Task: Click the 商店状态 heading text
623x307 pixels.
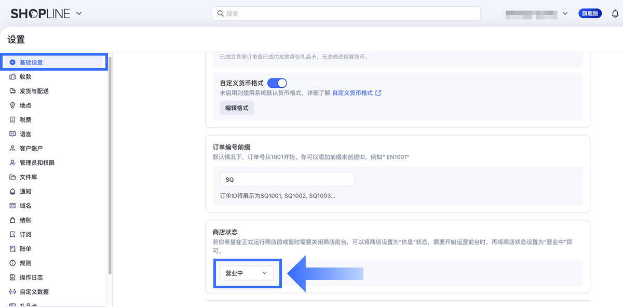Action: point(225,232)
